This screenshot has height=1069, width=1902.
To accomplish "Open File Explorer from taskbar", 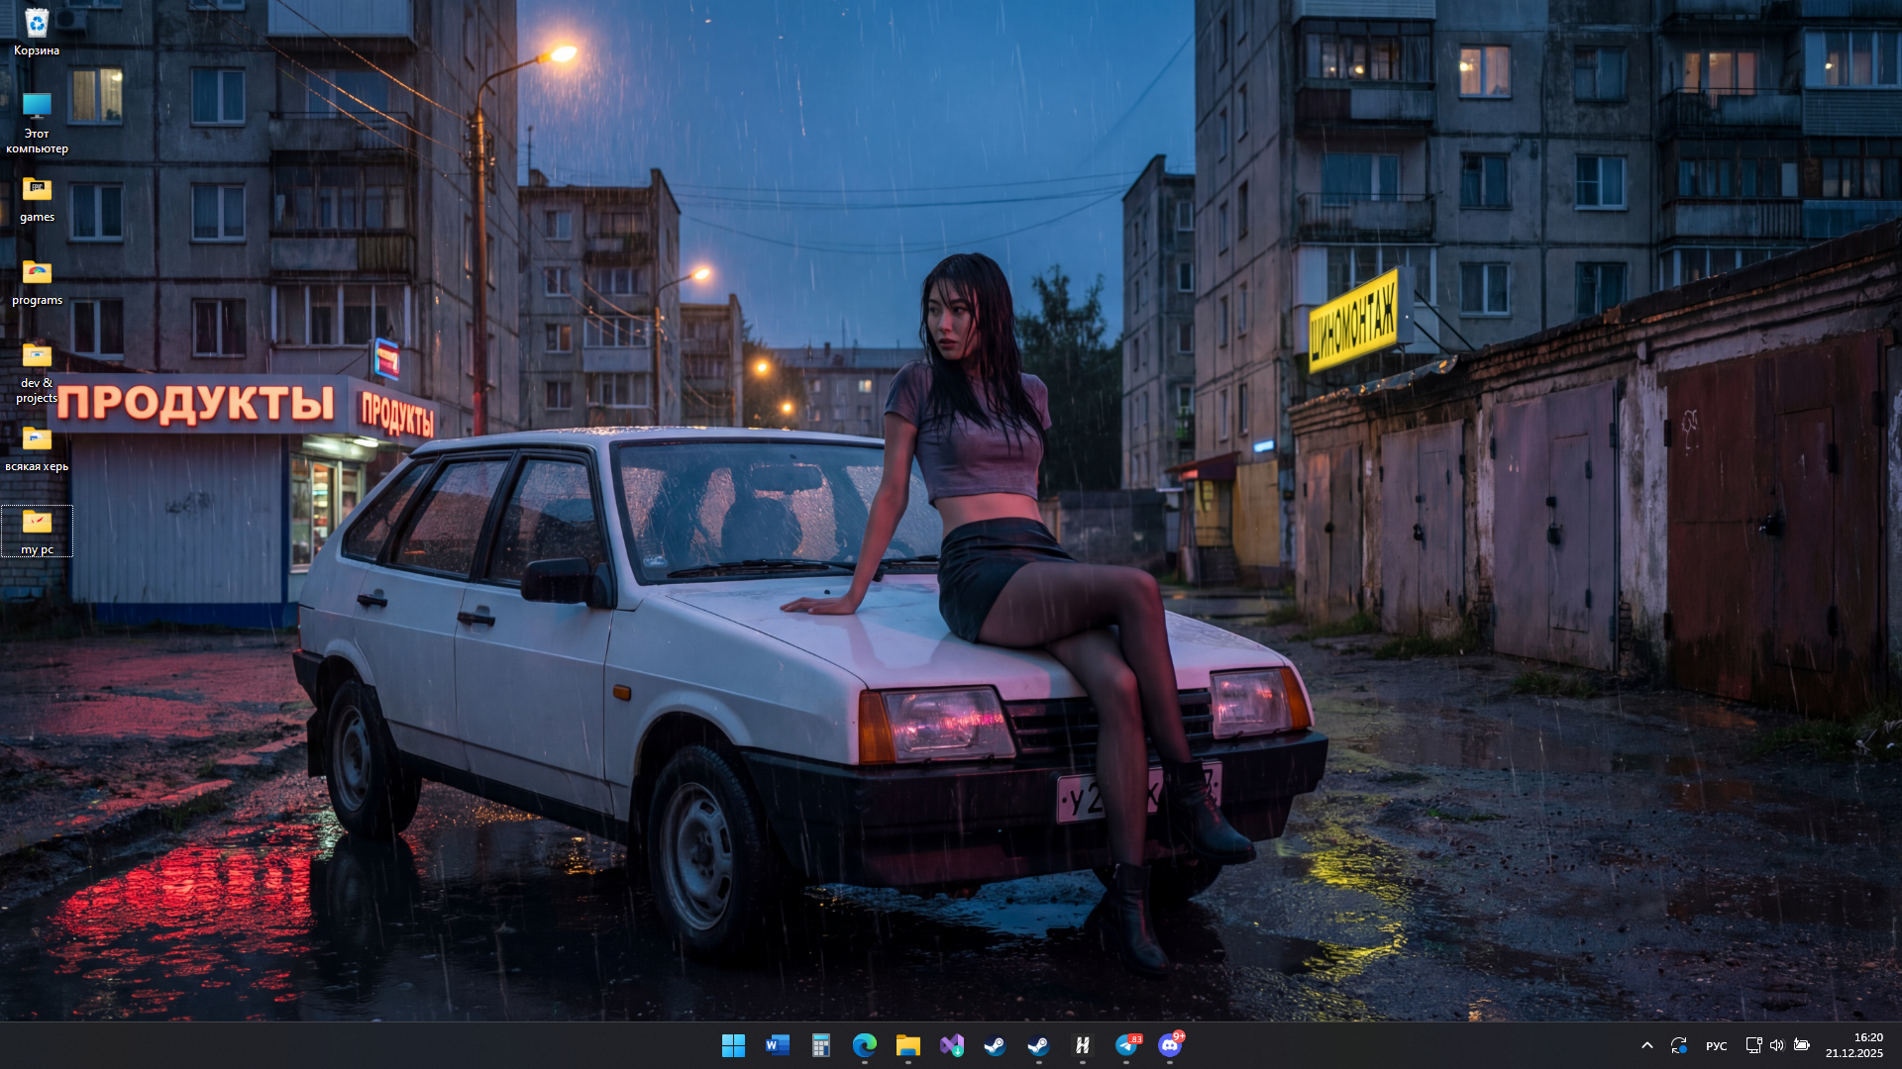I will [908, 1045].
